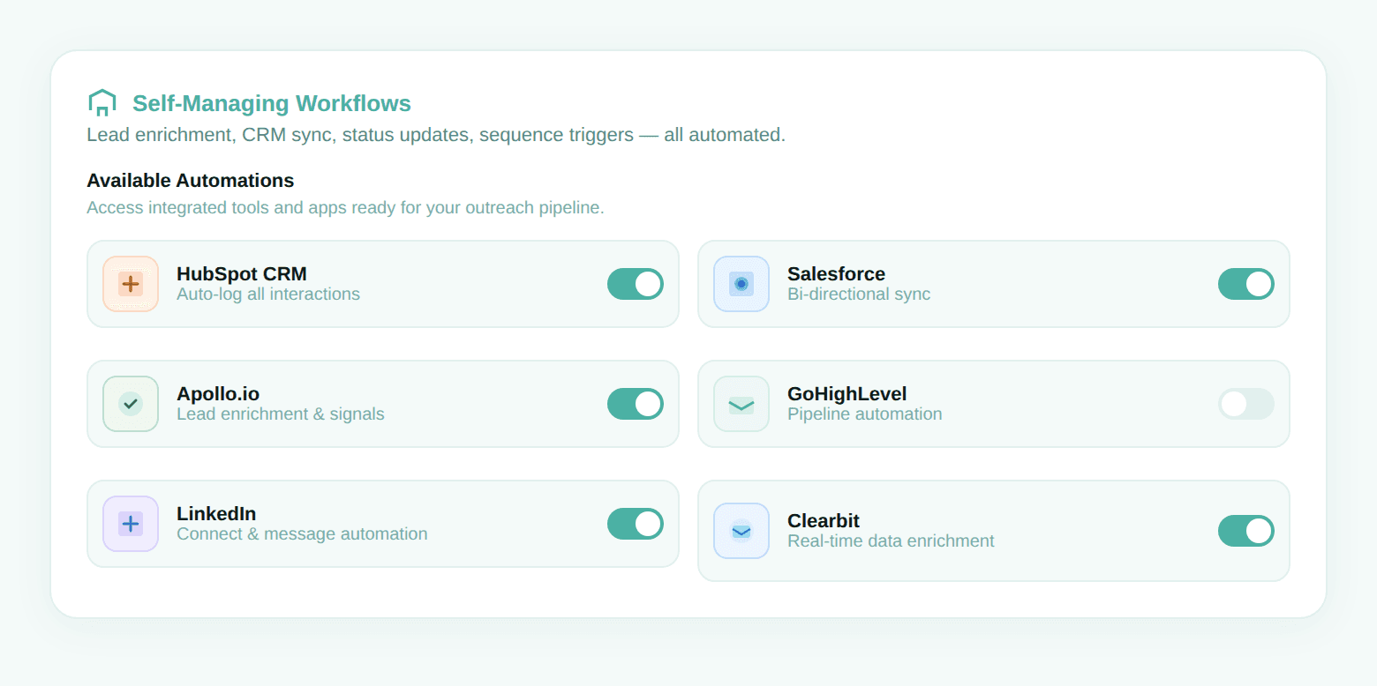Switch off the Clearbit enrichment toggle
The width and height of the screenshot is (1377, 686).
1245,531
